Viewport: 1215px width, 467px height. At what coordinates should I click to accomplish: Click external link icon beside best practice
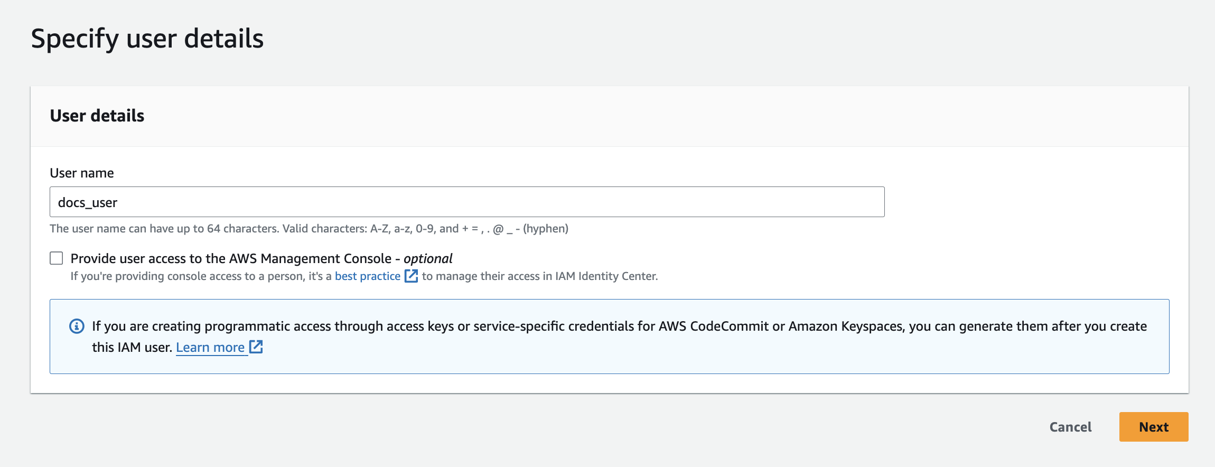click(x=411, y=276)
